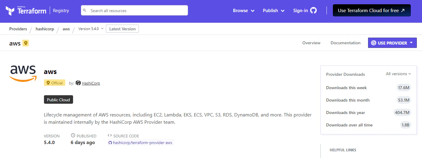Image resolution: width=422 pixels, height=158 pixels.
Task: Open the Publish dropdown menu
Action: pos(273,11)
